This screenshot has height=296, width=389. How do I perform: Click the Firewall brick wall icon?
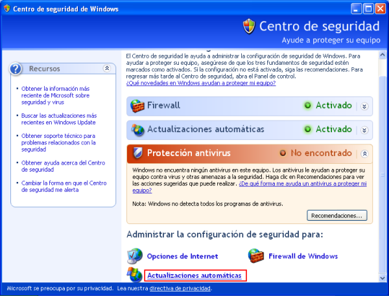137,106
